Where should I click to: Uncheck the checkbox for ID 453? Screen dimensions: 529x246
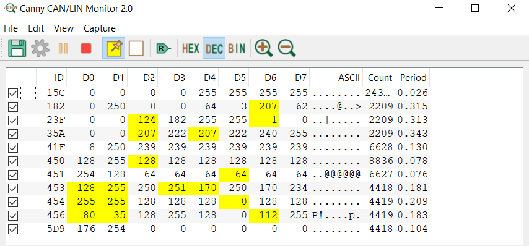point(13,189)
